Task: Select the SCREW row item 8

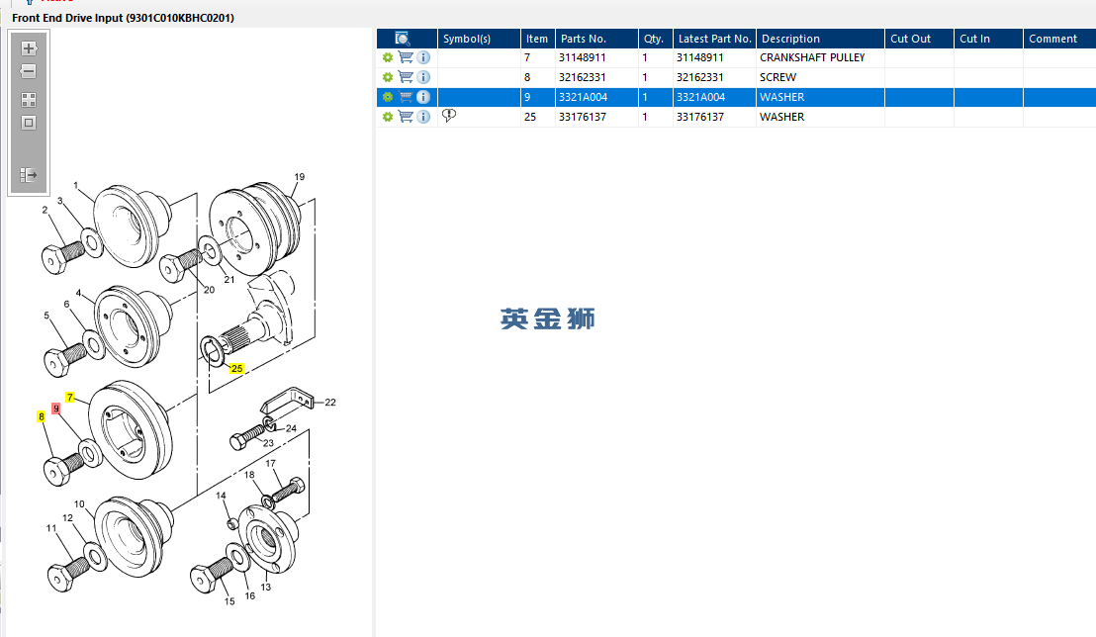Action: (x=736, y=77)
